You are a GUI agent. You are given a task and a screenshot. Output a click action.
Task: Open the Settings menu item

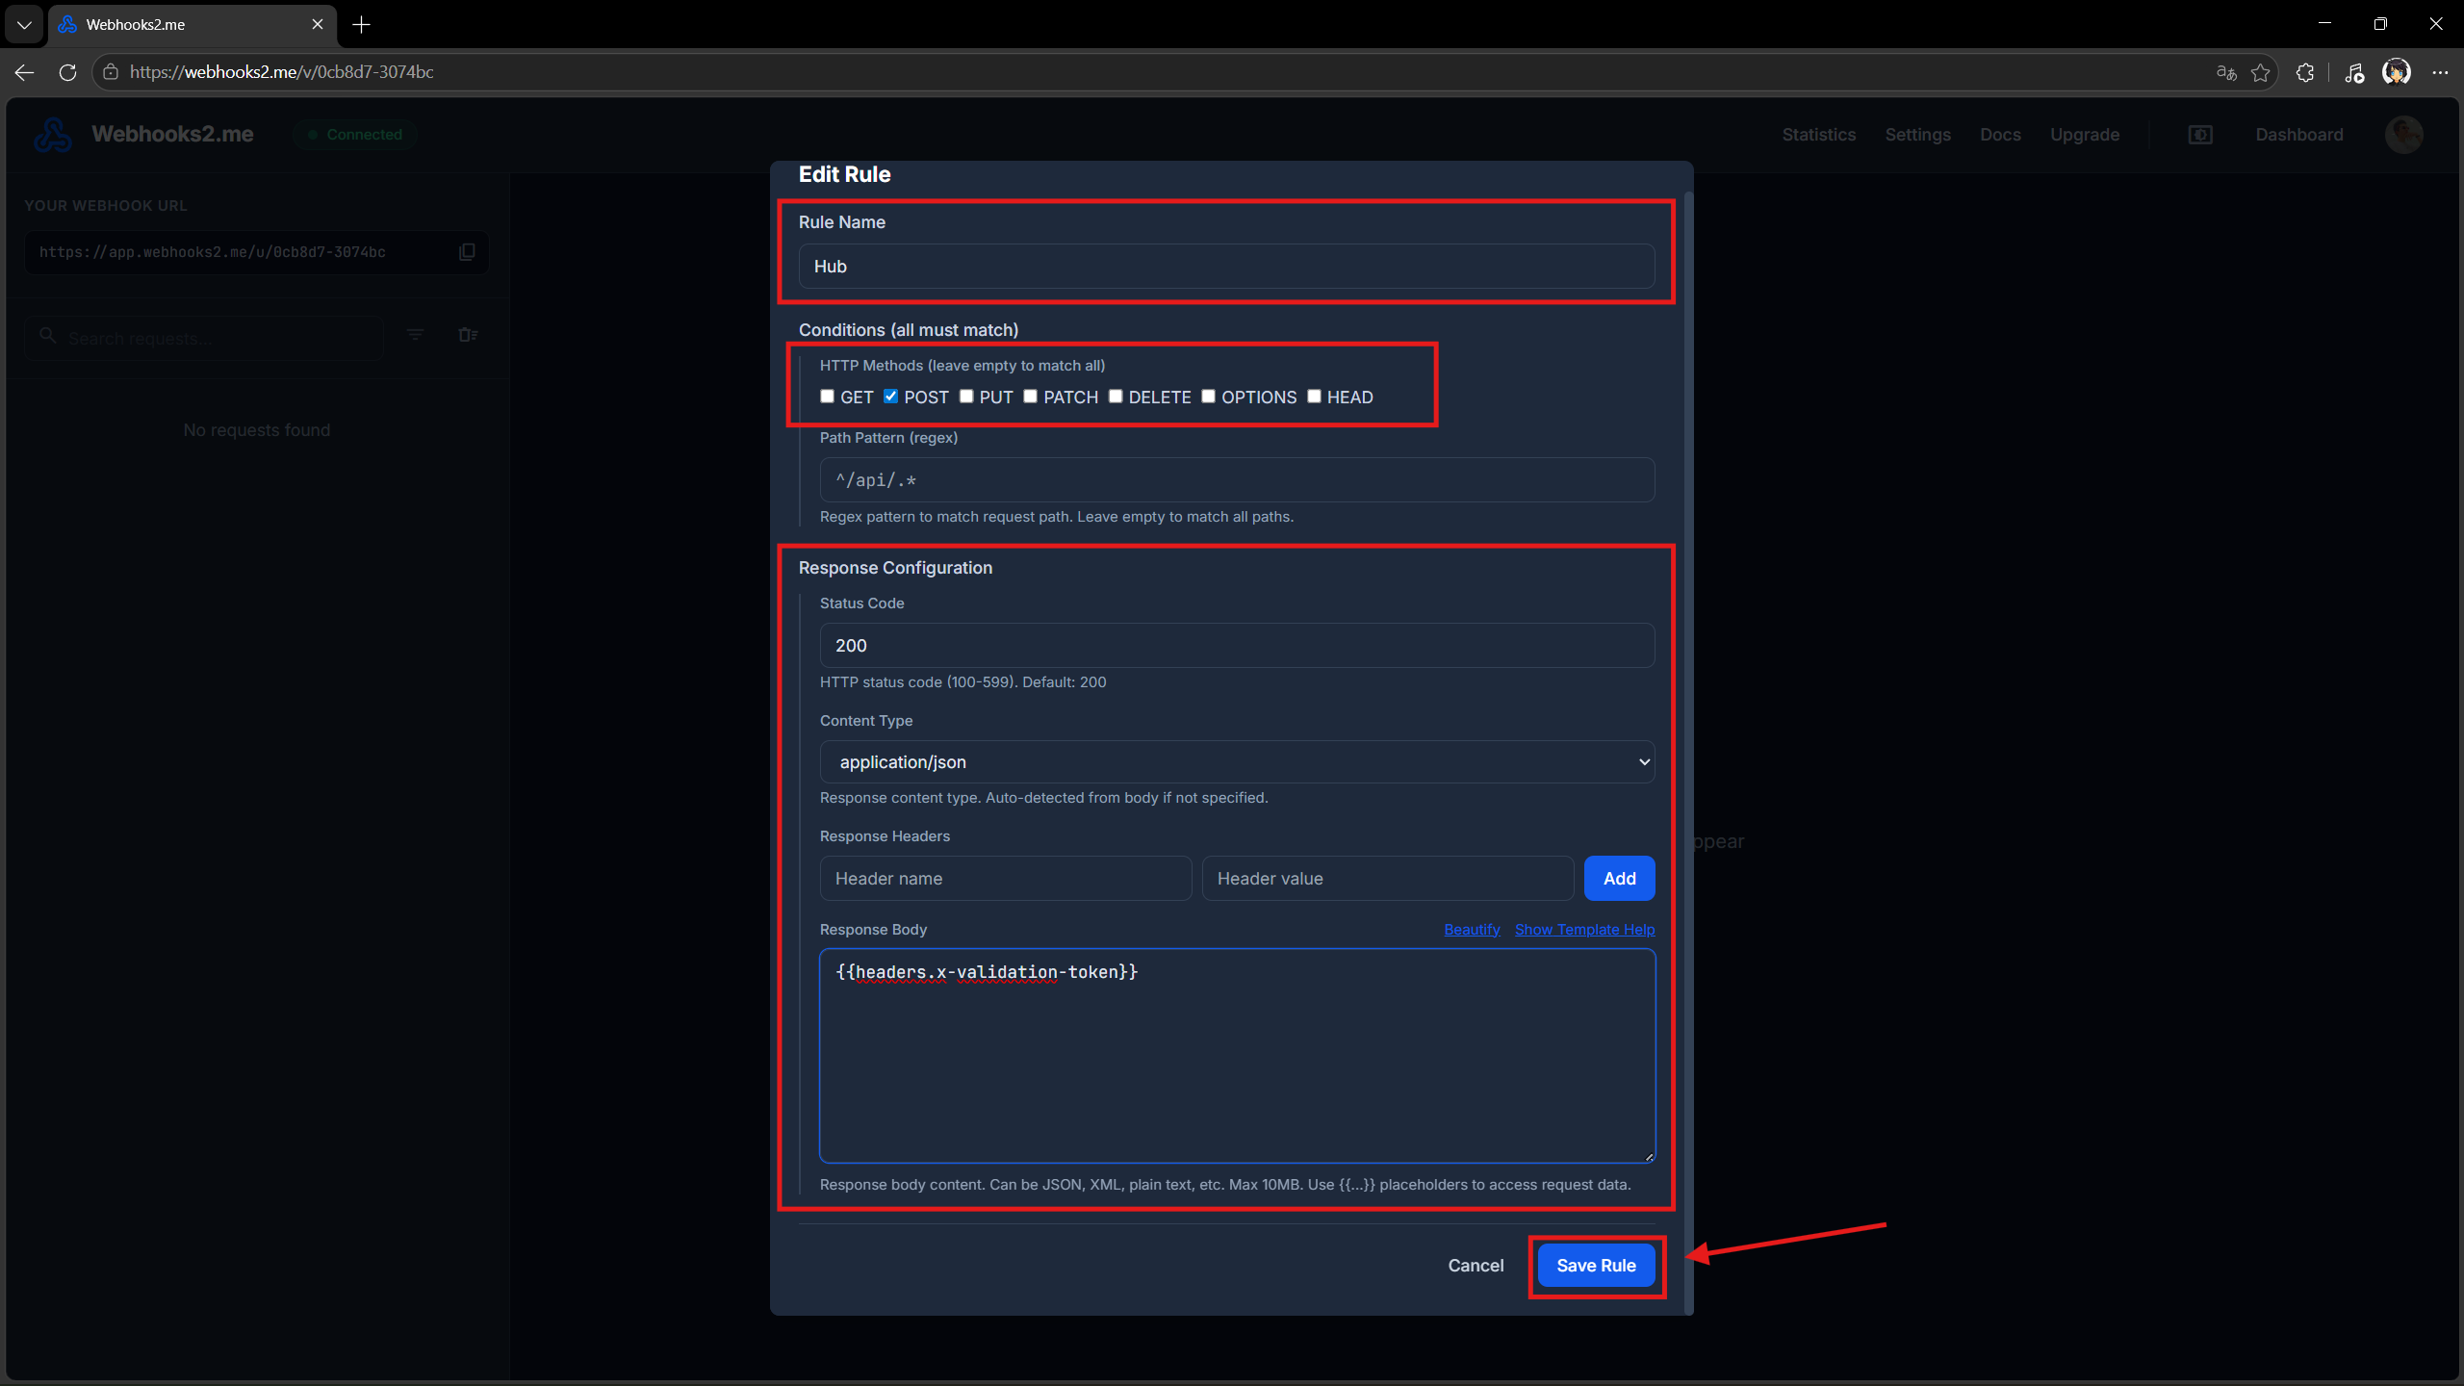pos(1917,135)
